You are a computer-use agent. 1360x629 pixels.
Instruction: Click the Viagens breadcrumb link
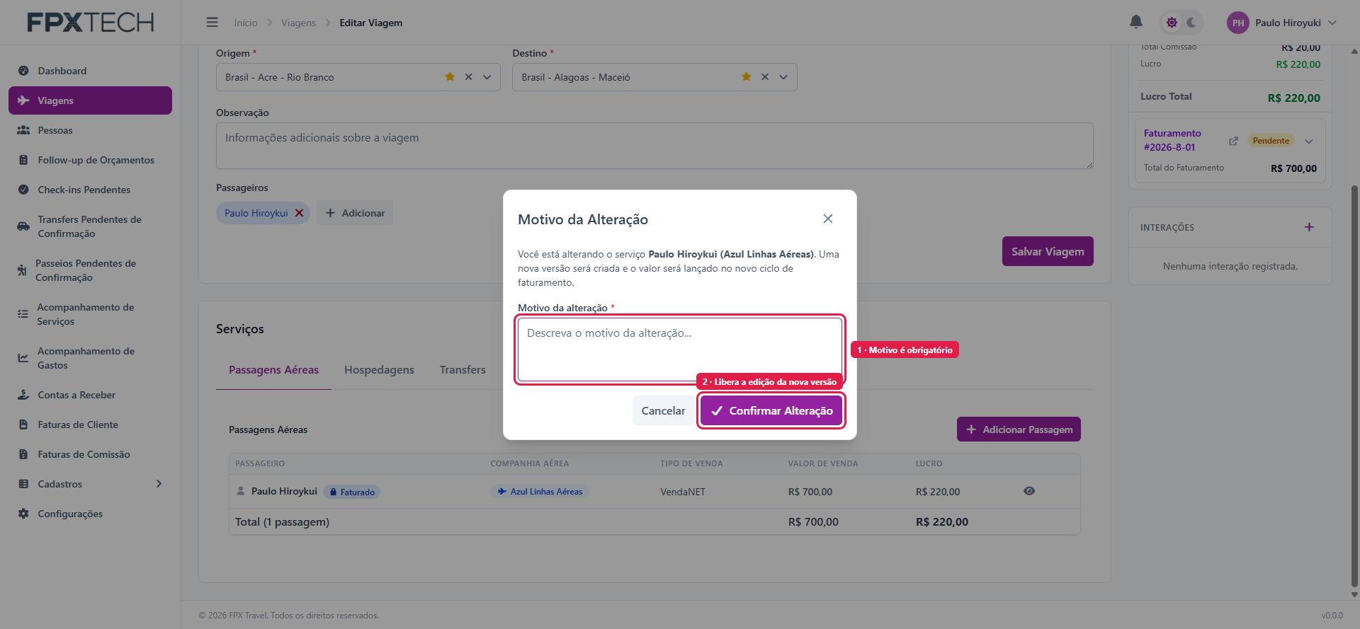click(298, 23)
